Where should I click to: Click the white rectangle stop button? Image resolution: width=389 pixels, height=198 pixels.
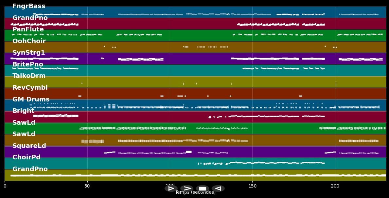[x=203, y=189]
